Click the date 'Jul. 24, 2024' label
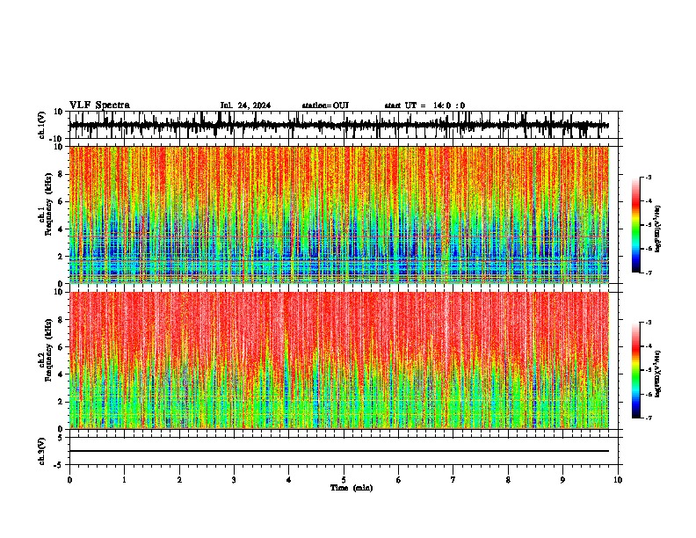Viewport: 696px width, 538px height. click(x=245, y=105)
